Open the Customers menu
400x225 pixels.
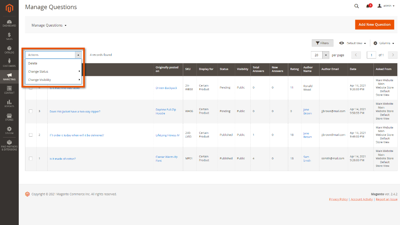pyautogui.click(x=9, y=63)
